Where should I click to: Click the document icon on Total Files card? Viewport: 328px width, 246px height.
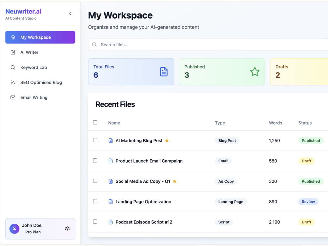click(x=164, y=72)
